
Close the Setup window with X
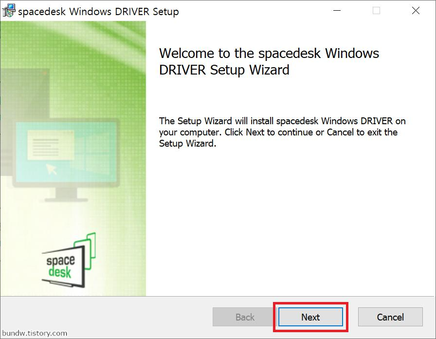[x=416, y=11]
